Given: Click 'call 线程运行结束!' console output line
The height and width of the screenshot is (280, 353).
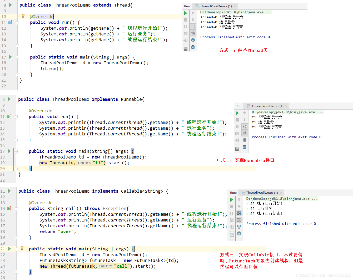Looking at the screenshot, I should coord(264,214).
